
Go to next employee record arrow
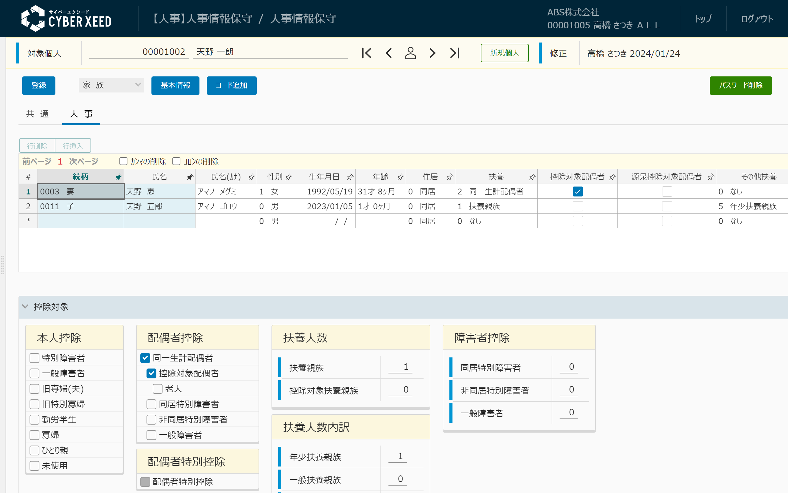(x=432, y=53)
